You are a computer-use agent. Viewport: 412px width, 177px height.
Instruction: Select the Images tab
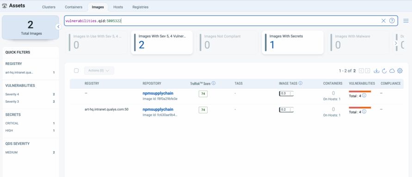click(98, 7)
